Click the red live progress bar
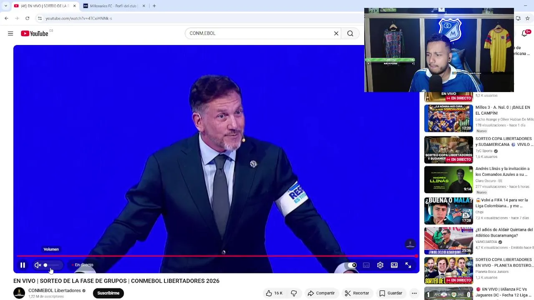This screenshot has width=534, height=300. coord(217,256)
